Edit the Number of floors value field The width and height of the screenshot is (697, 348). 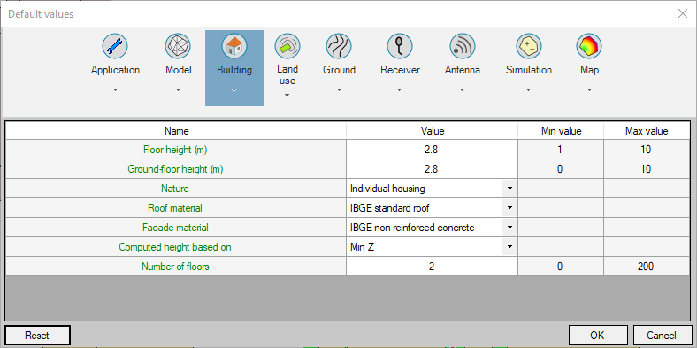click(432, 267)
